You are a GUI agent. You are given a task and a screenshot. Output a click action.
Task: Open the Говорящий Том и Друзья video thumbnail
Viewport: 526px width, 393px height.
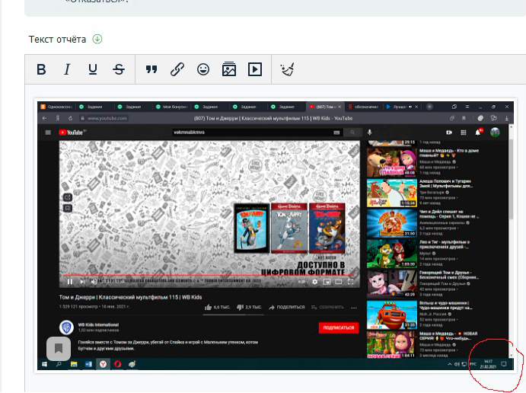coord(391,284)
